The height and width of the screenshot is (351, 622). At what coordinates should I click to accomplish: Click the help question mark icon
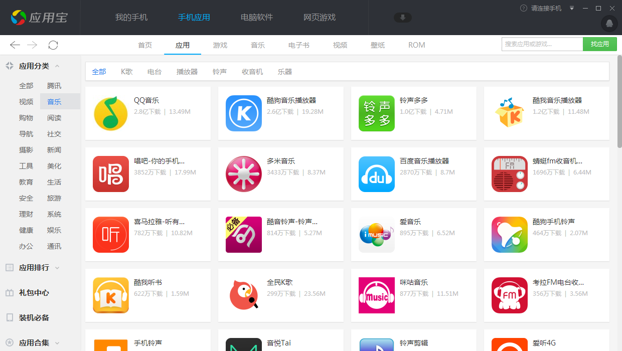point(524,8)
